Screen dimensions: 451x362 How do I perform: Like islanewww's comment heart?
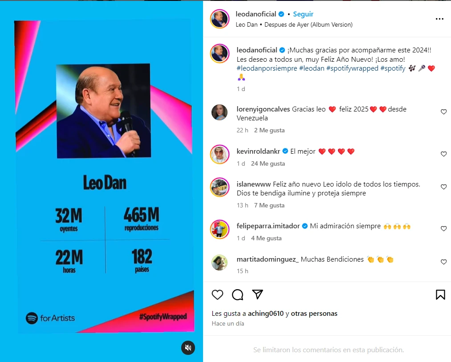coord(443,187)
